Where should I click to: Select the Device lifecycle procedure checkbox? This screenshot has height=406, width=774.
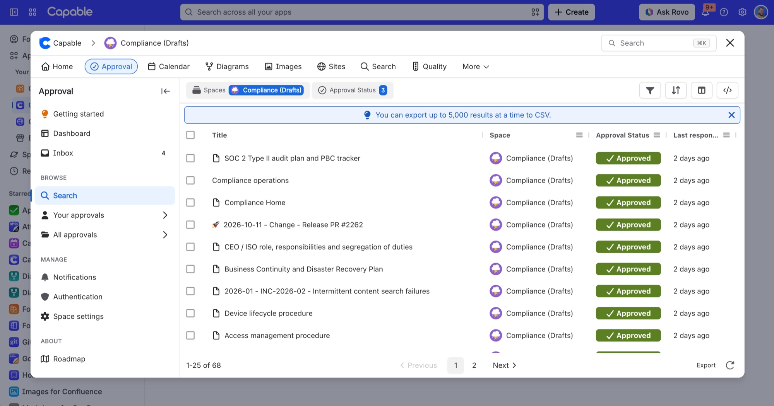click(190, 313)
